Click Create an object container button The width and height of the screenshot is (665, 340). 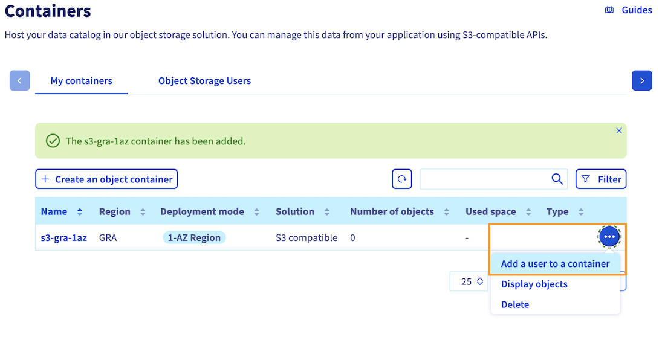[x=106, y=179]
